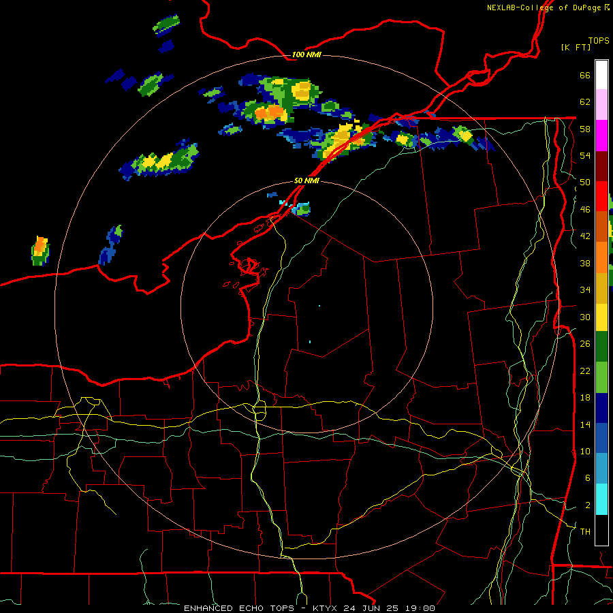The image size is (613, 613).
Task: Click the 54 value on the legend
Action: point(585,155)
